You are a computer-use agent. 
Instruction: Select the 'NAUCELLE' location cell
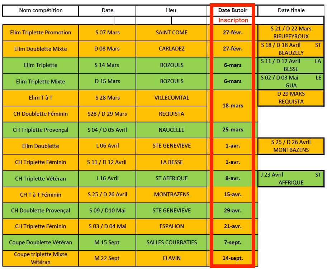pyautogui.click(x=171, y=130)
